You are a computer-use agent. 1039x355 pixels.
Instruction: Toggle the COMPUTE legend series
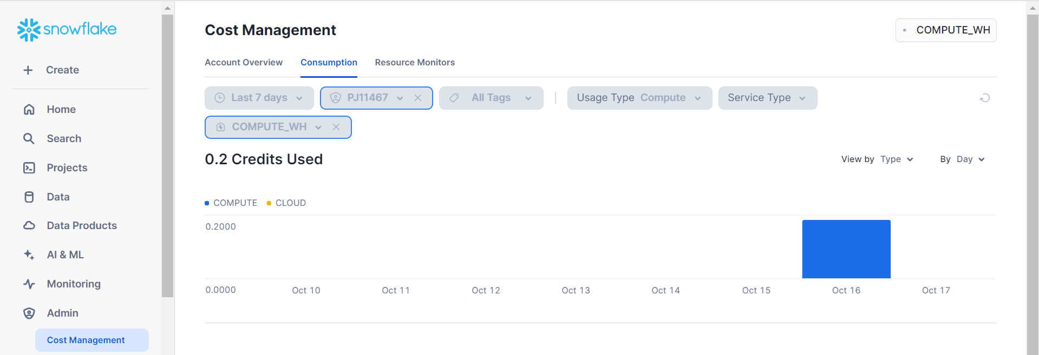point(231,203)
